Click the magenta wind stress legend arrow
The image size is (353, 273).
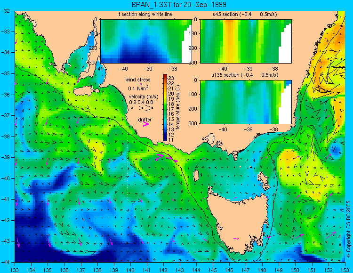[139, 84]
